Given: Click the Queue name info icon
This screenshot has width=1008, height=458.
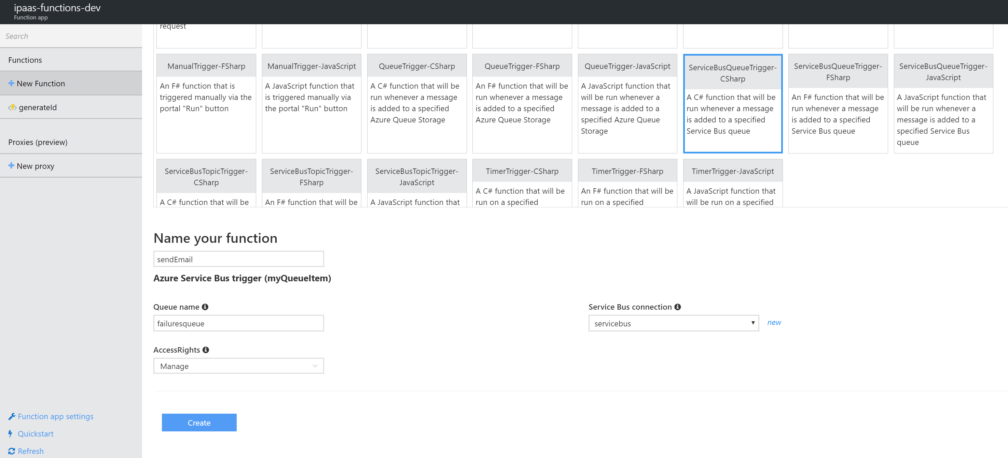Looking at the screenshot, I should [x=205, y=307].
